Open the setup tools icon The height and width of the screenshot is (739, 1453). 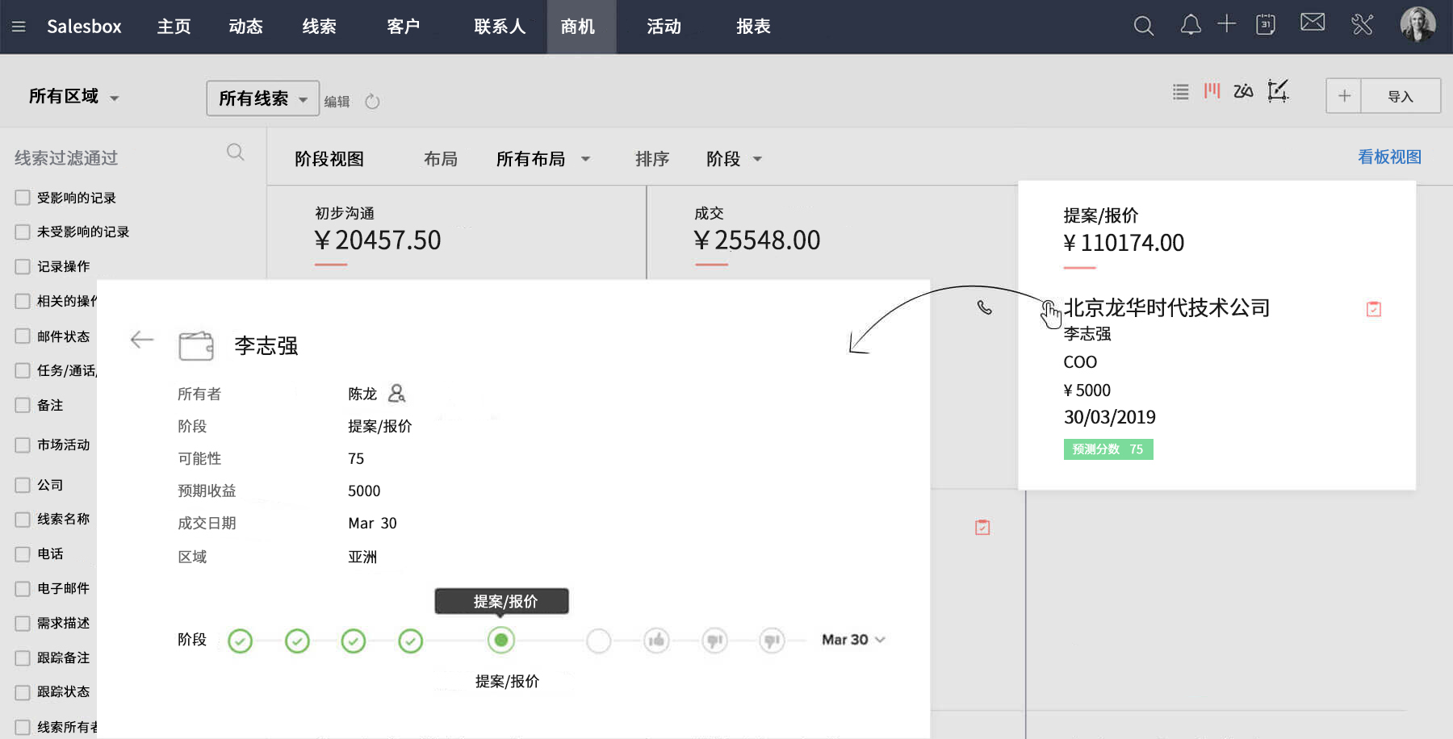(1362, 25)
